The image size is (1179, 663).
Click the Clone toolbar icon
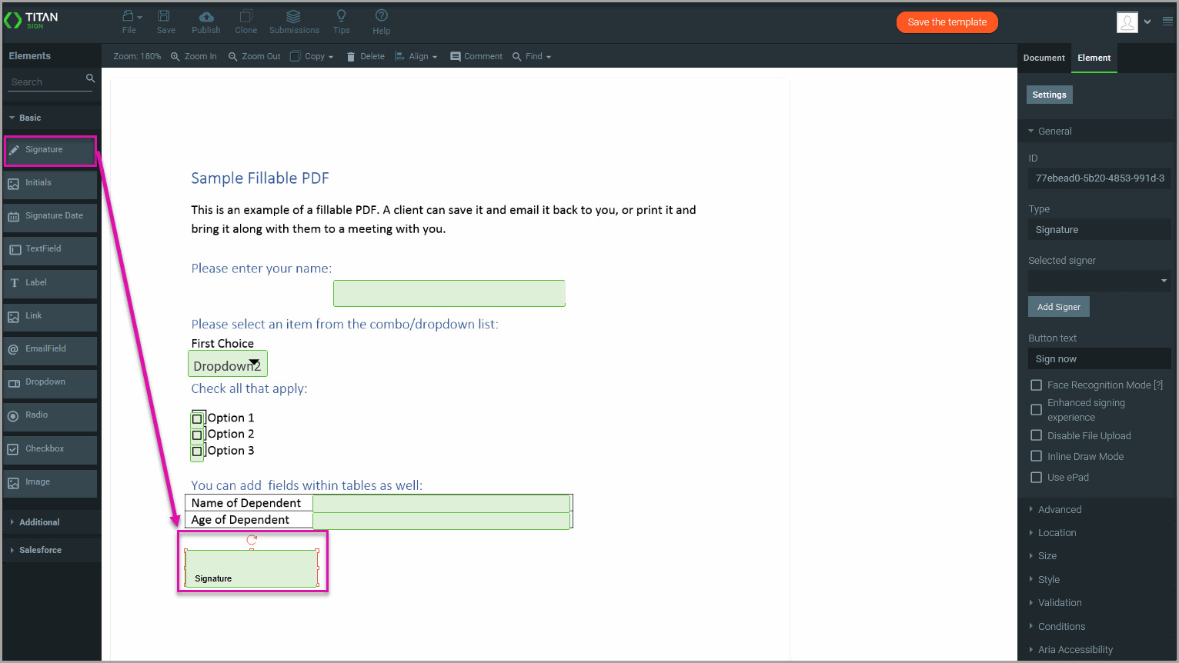tap(246, 16)
